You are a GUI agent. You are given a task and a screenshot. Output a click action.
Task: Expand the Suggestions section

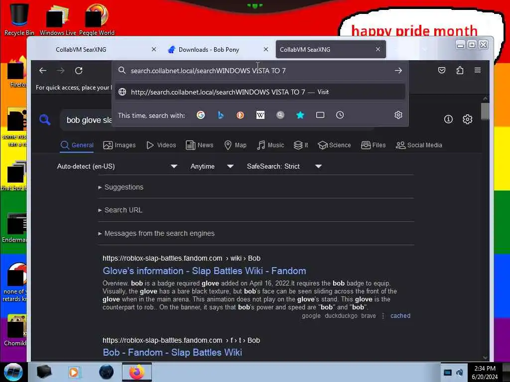point(121,187)
